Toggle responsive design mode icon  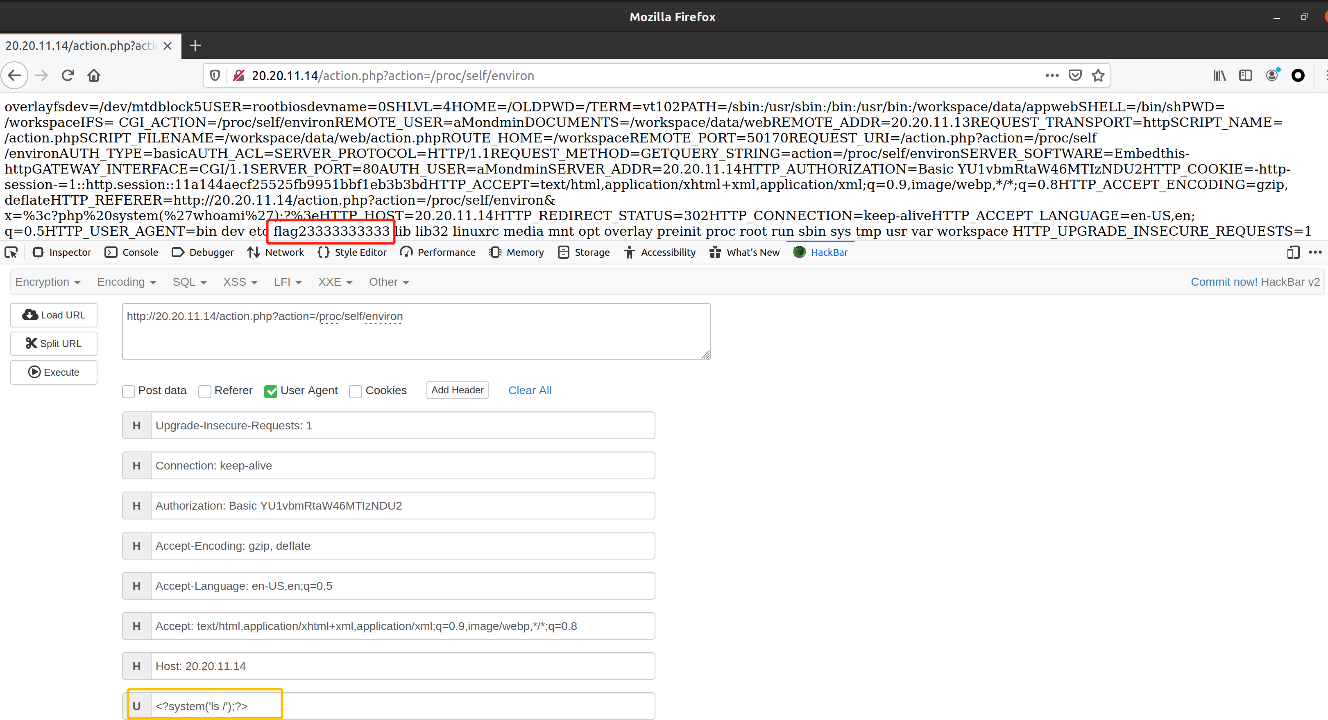[1293, 253]
